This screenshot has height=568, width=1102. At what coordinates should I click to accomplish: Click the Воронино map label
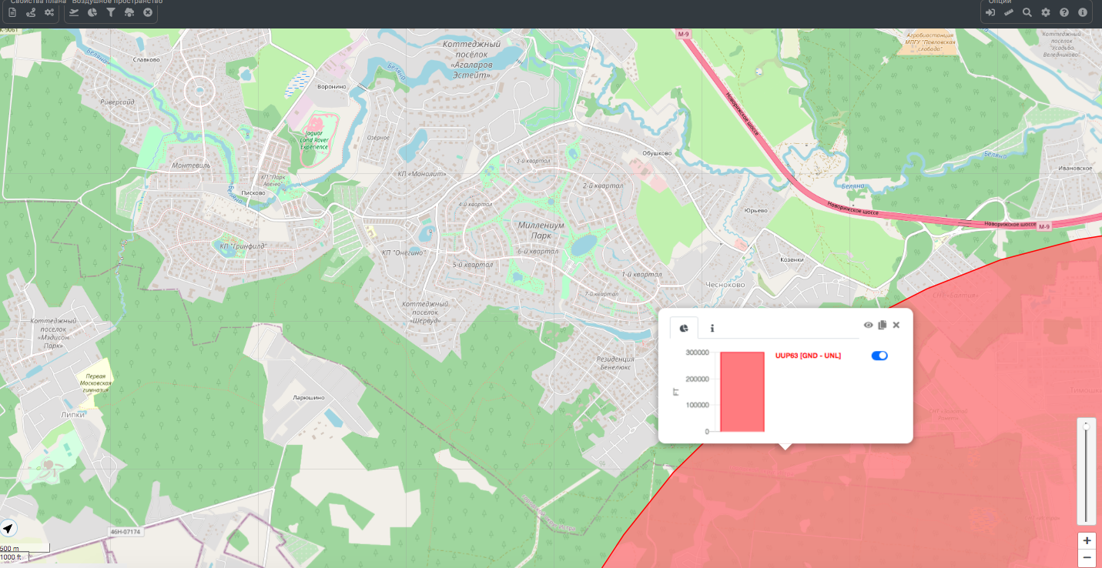click(x=332, y=86)
